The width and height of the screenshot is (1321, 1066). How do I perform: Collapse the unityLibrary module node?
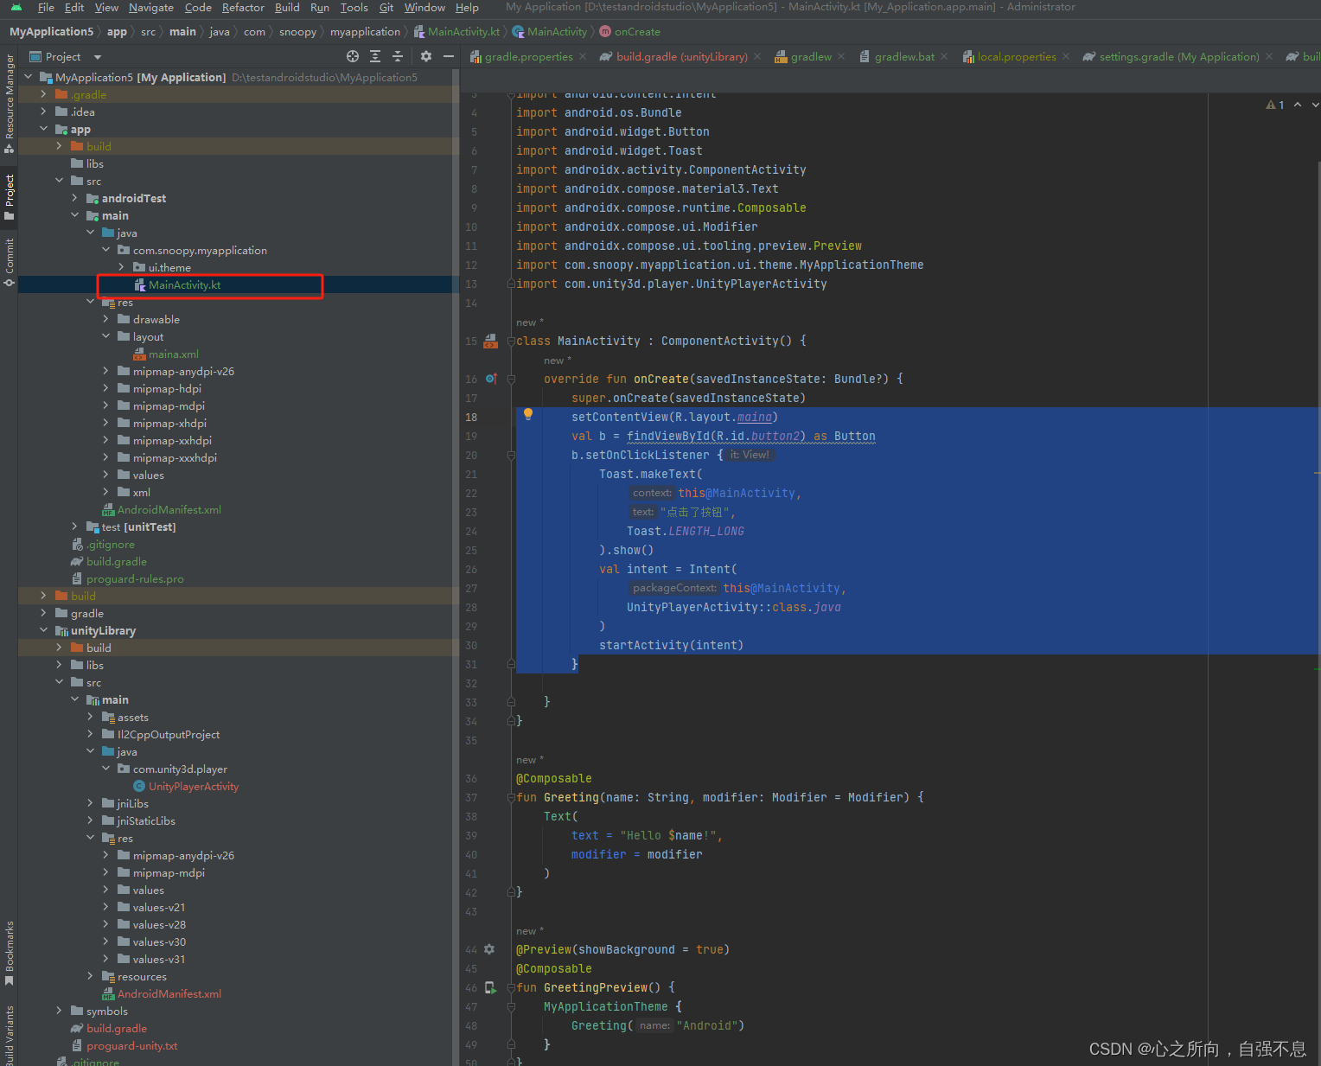[43, 630]
